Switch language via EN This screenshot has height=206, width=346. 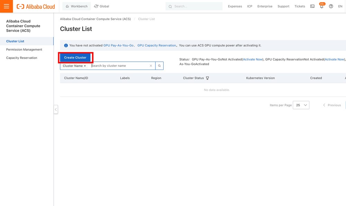pyautogui.click(x=340, y=6)
